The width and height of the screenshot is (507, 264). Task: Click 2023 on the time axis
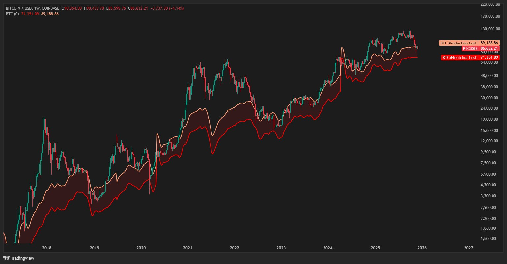[281, 248]
